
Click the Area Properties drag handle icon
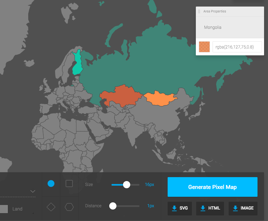(x=199, y=11)
